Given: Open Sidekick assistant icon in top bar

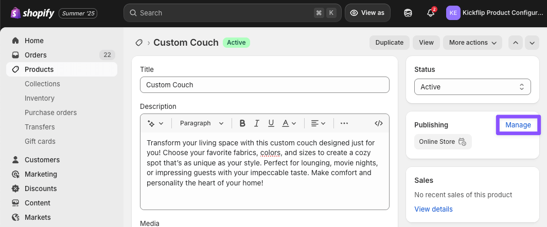Looking at the screenshot, I should (x=408, y=13).
